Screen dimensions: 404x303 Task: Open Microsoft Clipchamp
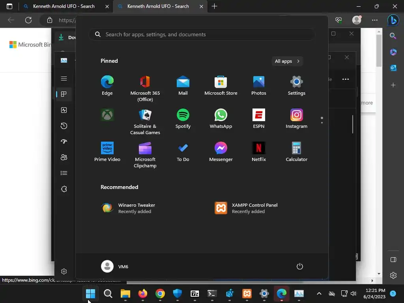[x=145, y=155]
